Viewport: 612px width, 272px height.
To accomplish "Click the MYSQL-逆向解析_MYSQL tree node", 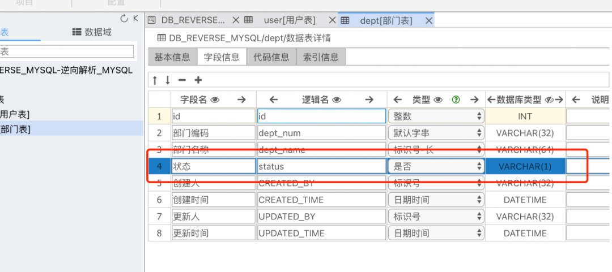I will (66, 71).
